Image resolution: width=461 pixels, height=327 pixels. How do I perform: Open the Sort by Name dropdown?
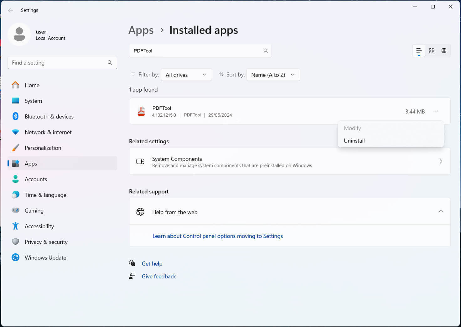click(273, 75)
